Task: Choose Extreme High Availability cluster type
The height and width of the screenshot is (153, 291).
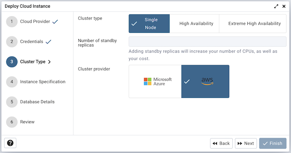Action: tap(254, 24)
